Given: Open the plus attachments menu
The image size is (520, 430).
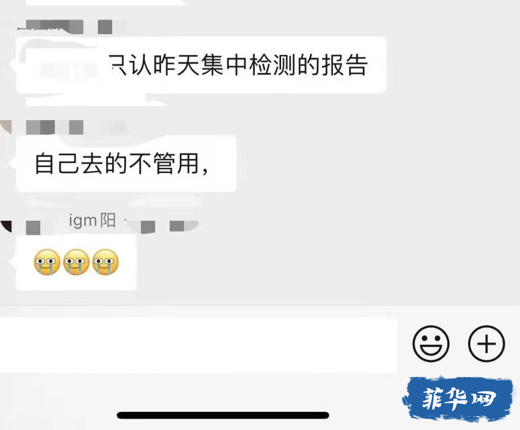Looking at the screenshot, I should tap(486, 343).
